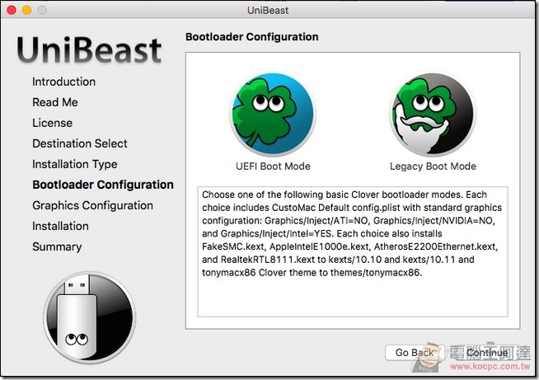This screenshot has width=539, height=380.
Task: Click the Legacy Boot Mode label
Action: click(x=433, y=167)
